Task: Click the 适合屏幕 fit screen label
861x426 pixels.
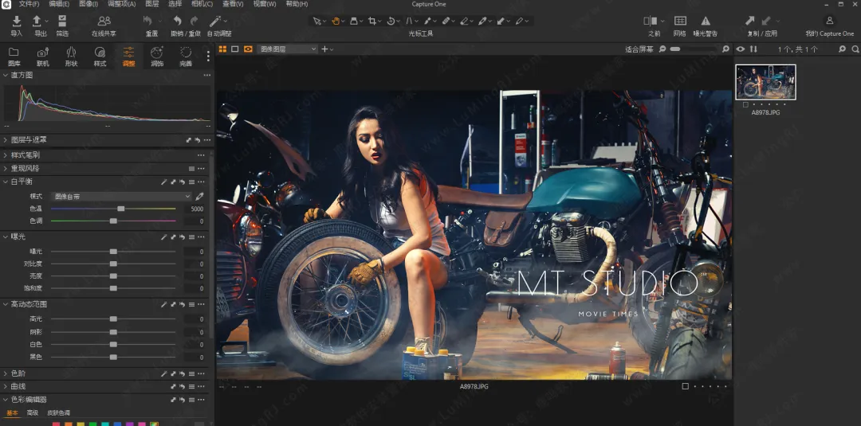Action: click(x=639, y=49)
